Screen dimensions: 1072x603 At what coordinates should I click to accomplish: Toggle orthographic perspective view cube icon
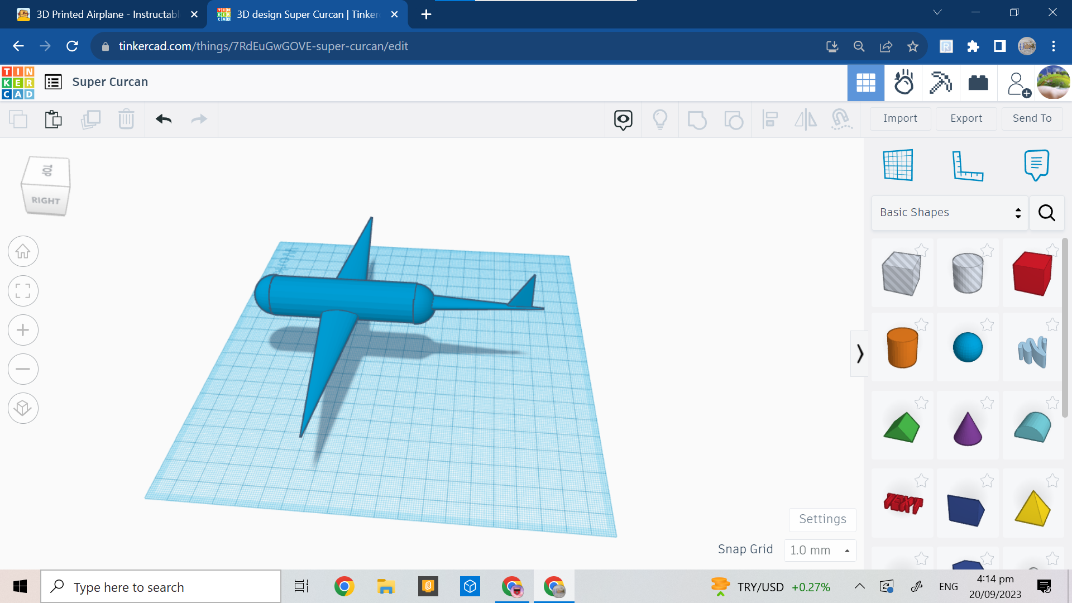(x=23, y=408)
